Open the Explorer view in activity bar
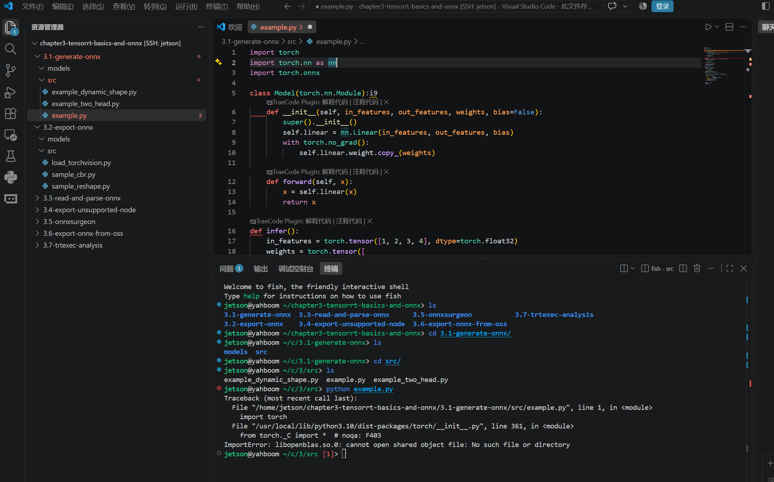Viewport: 774px width, 482px height. 11,28
